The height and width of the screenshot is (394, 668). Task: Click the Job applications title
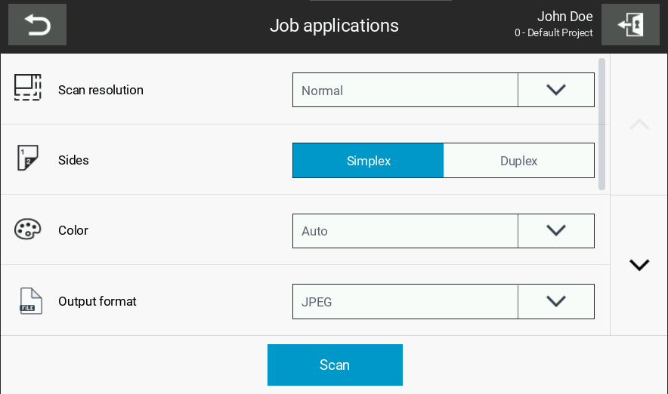coord(334,26)
